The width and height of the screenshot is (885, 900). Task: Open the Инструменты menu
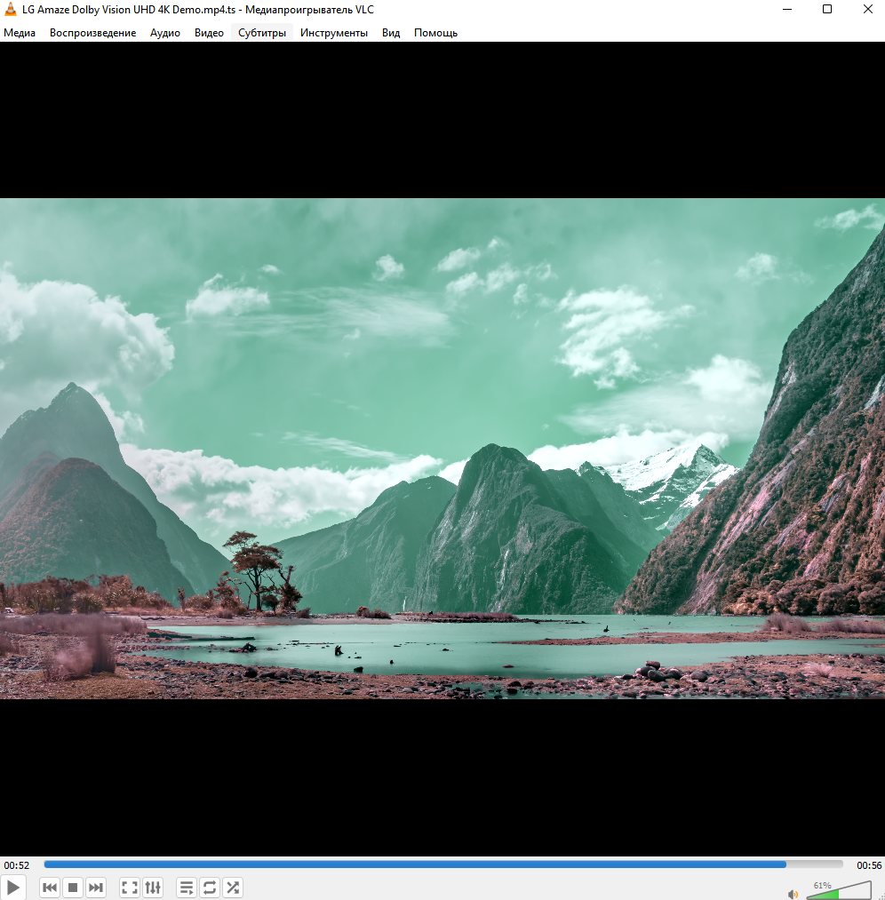click(334, 33)
